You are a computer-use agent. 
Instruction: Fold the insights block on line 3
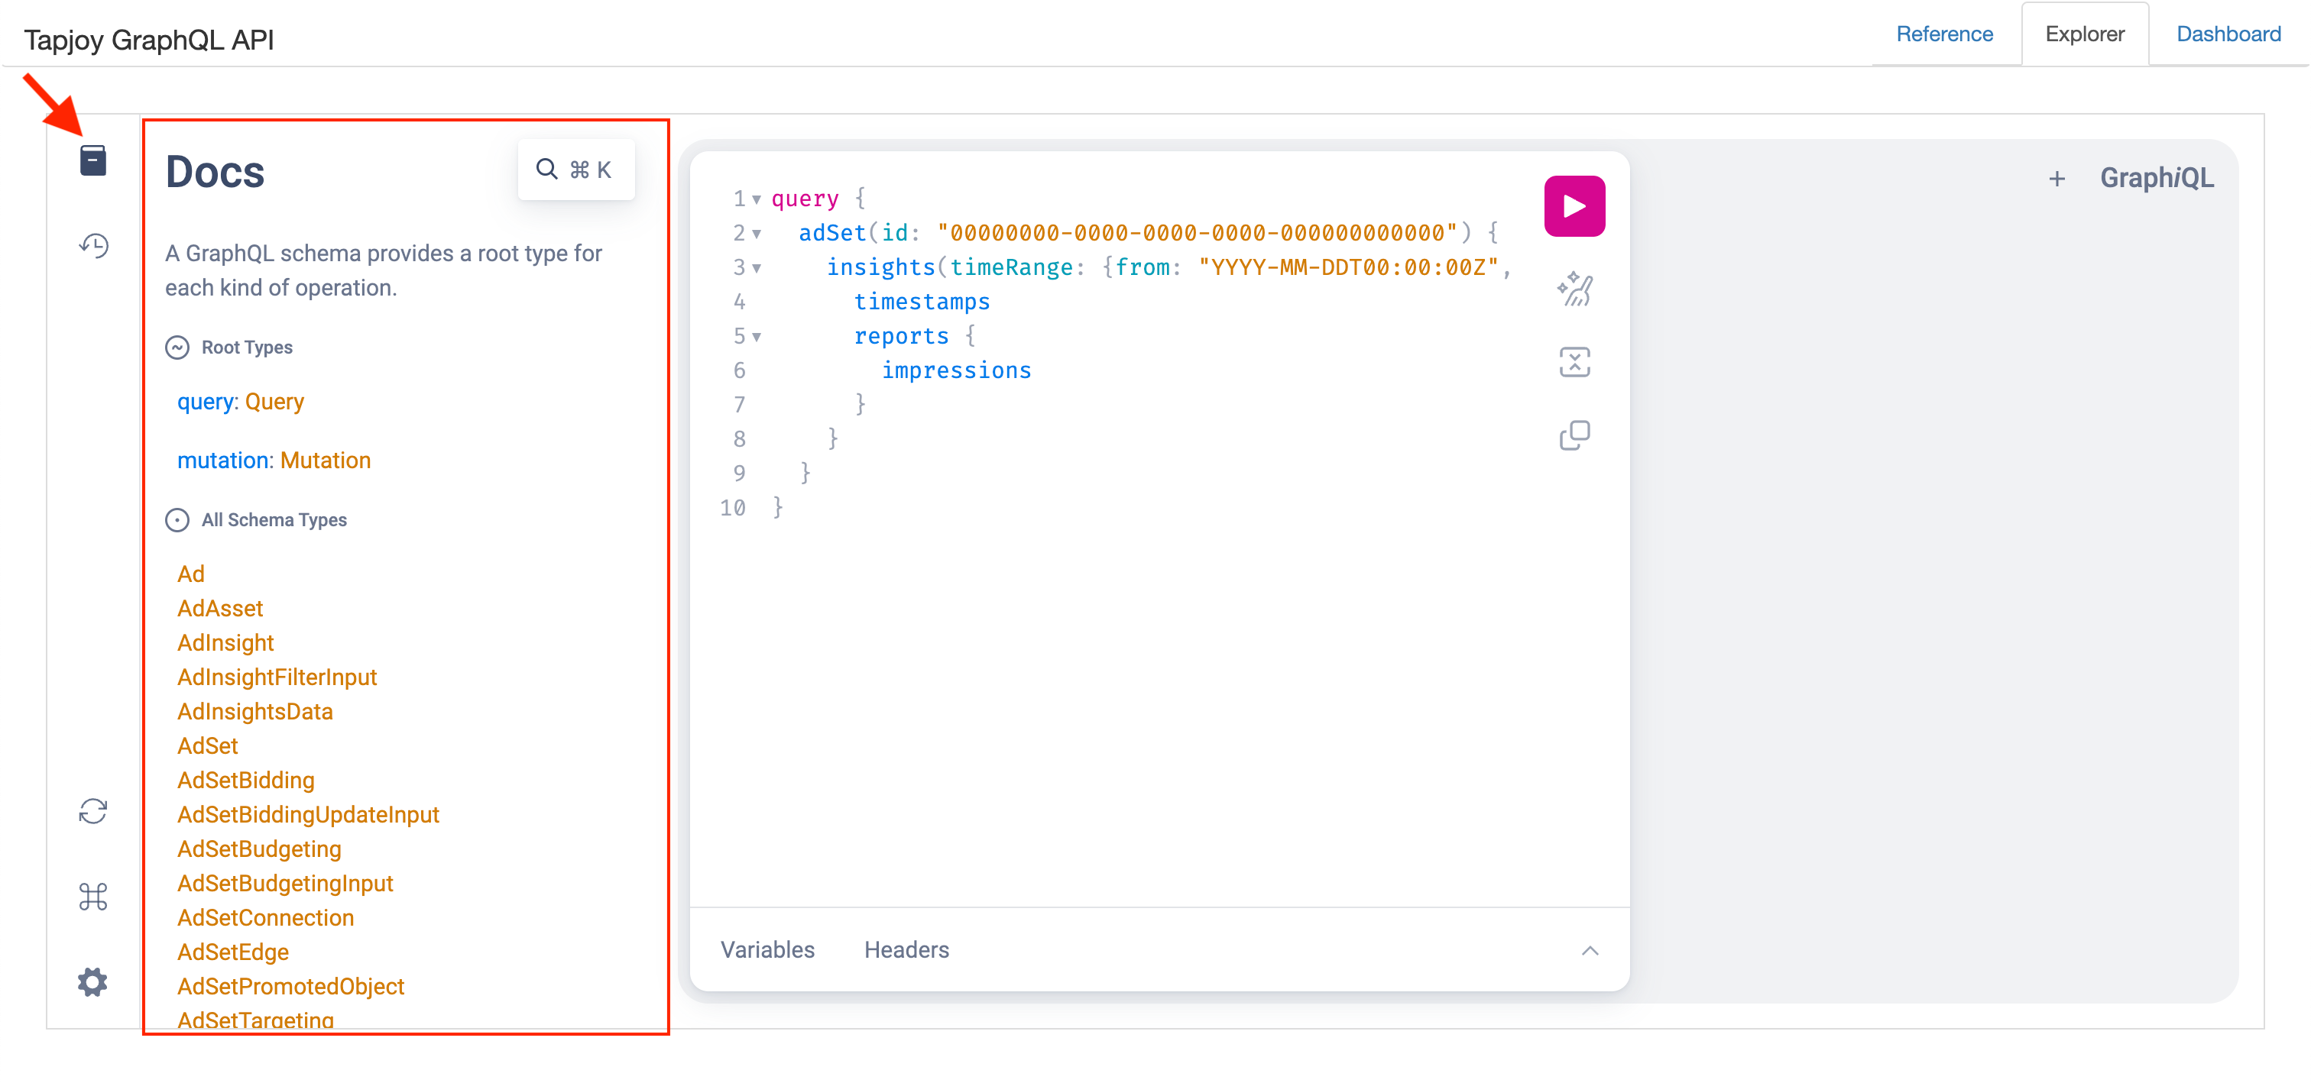(x=757, y=268)
